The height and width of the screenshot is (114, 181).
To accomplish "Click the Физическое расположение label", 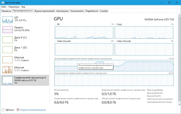I will coord(160,99).
